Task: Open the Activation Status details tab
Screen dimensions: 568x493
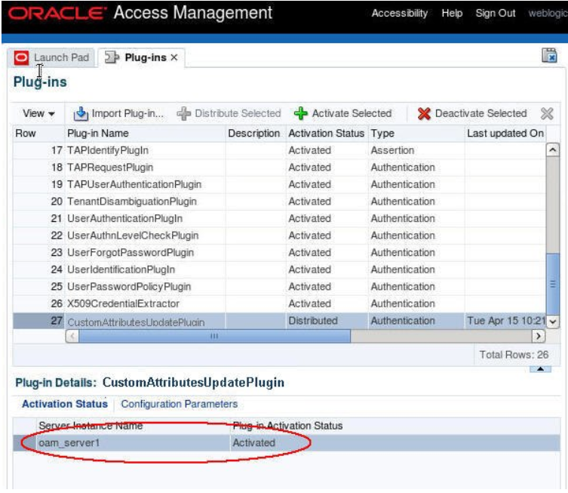Action: pos(65,404)
